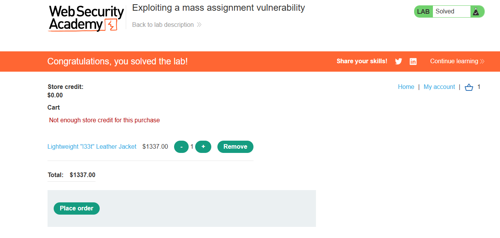Open the shopping basket icon
The image size is (500, 238).
pos(469,87)
